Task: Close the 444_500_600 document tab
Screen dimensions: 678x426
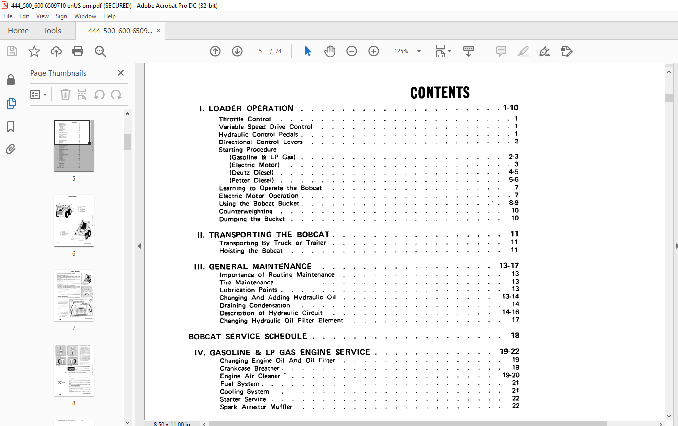Action: (x=159, y=31)
